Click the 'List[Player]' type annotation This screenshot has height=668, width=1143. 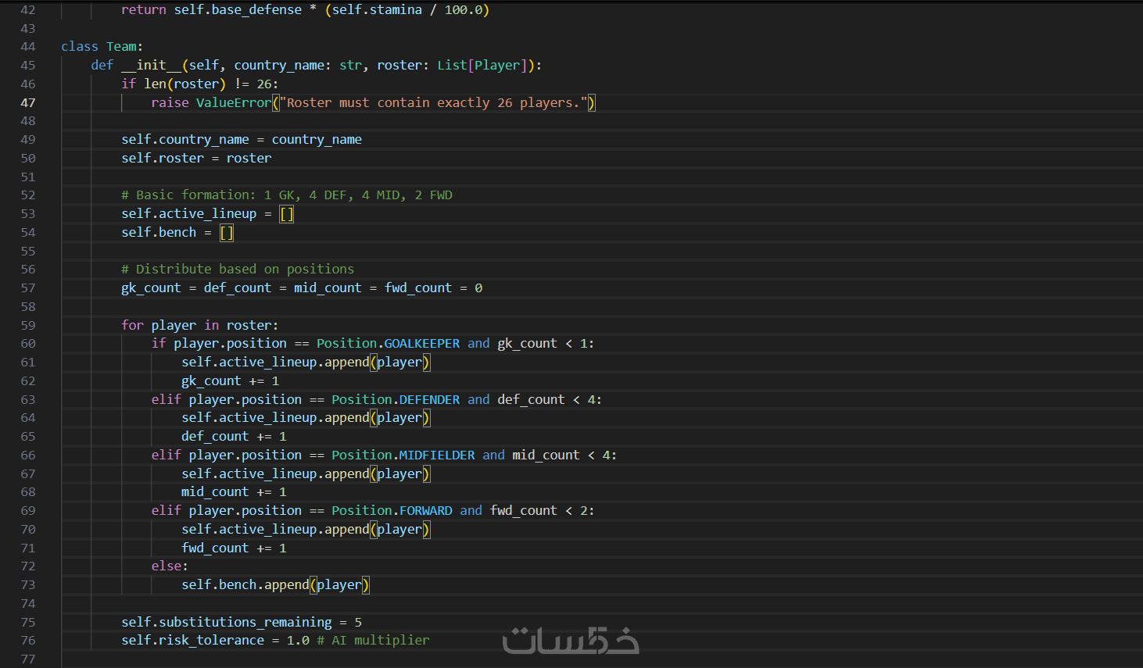pyautogui.click(x=482, y=66)
